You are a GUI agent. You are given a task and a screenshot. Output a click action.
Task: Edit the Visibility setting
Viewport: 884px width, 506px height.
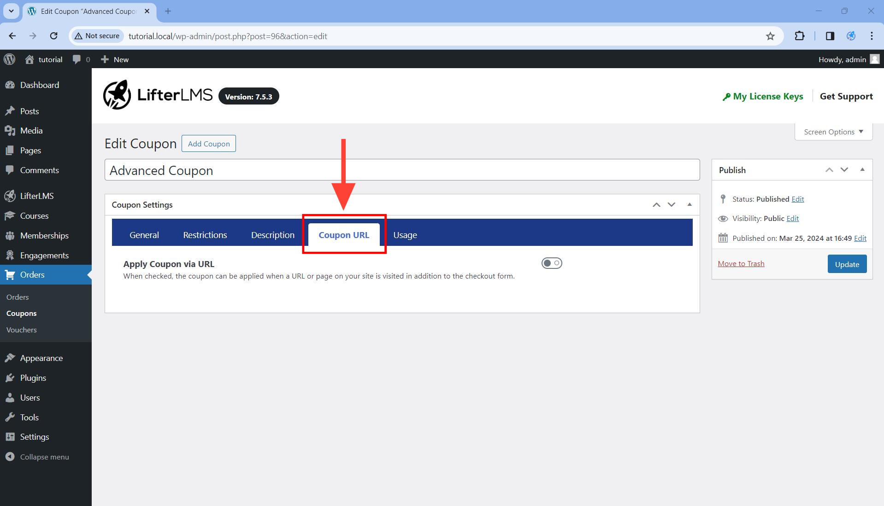click(x=793, y=218)
